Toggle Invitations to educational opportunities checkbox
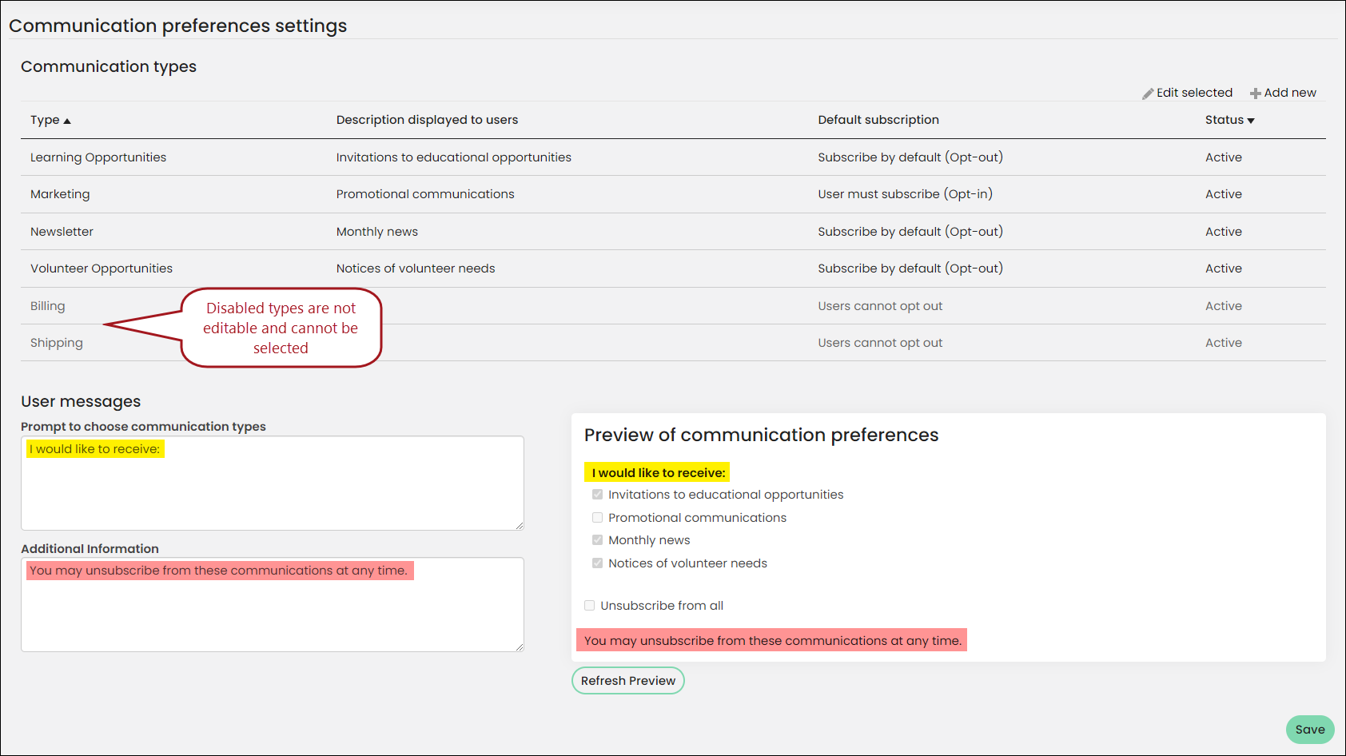This screenshot has height=756, width=1346. pos(597,495)
